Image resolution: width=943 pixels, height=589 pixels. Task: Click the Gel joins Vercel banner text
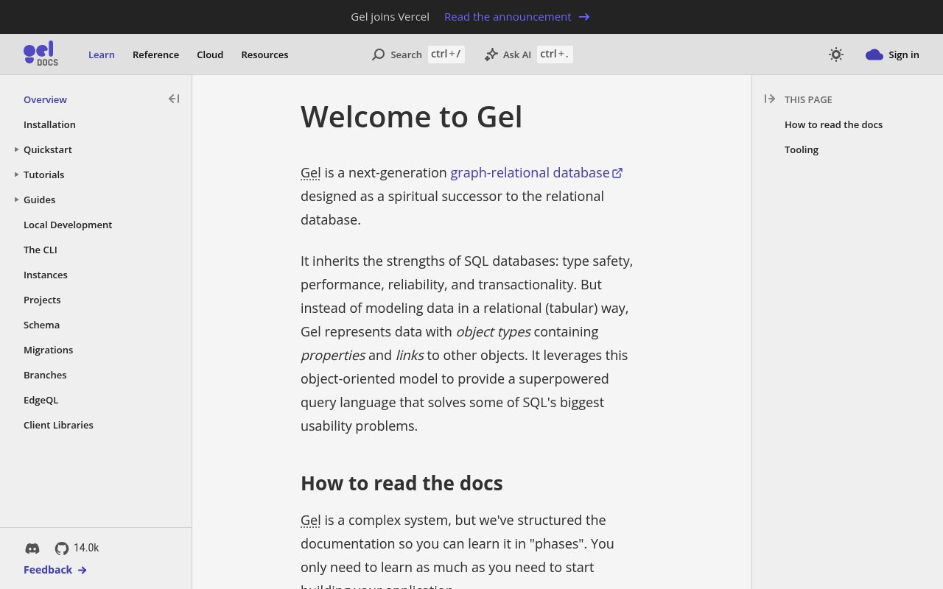(390, 17)
